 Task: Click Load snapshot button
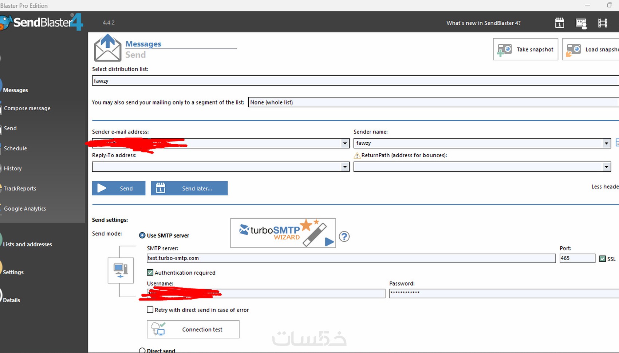(x=591, y=49)
